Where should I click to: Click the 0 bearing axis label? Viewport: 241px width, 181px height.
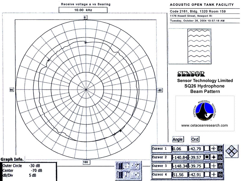pos(85,17)
